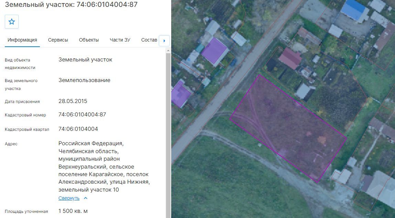
Task: Click heading Земельный участок: 74:06:0104004:87
Action: click(71, 4)
